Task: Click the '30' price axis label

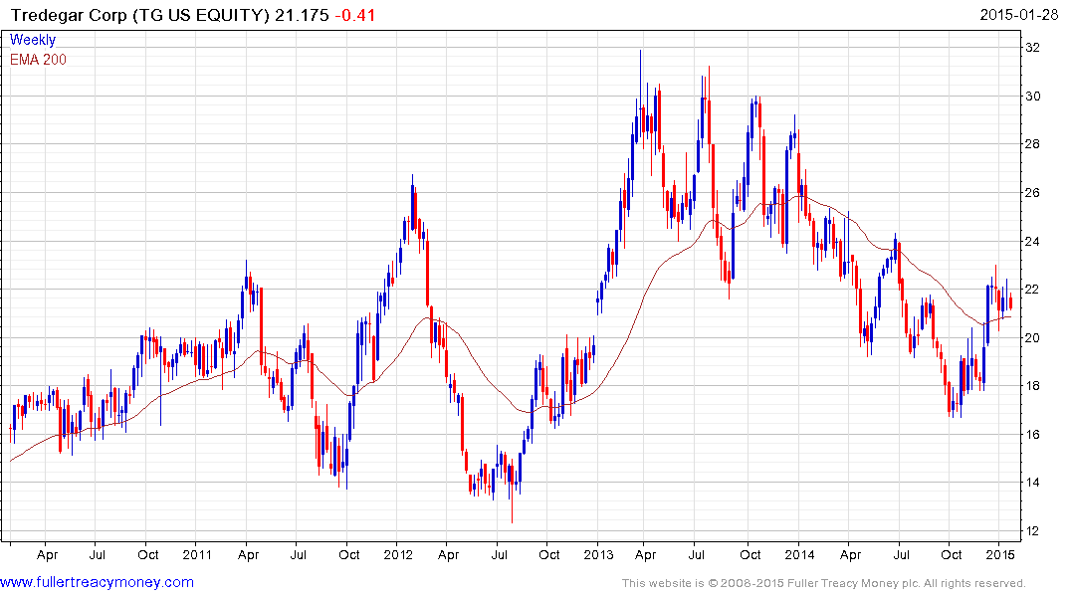Action: click(1032, 96)
